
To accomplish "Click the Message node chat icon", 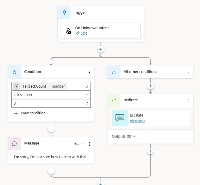I will (14, 144).
